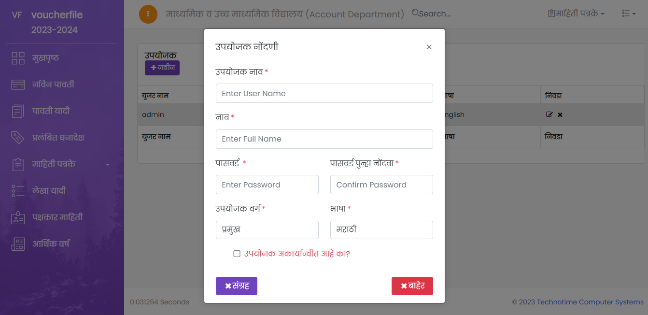The width and height of the screenshot is (648, 315).
Task: Click the purple संग्रह save button
Action: (237, 286)
